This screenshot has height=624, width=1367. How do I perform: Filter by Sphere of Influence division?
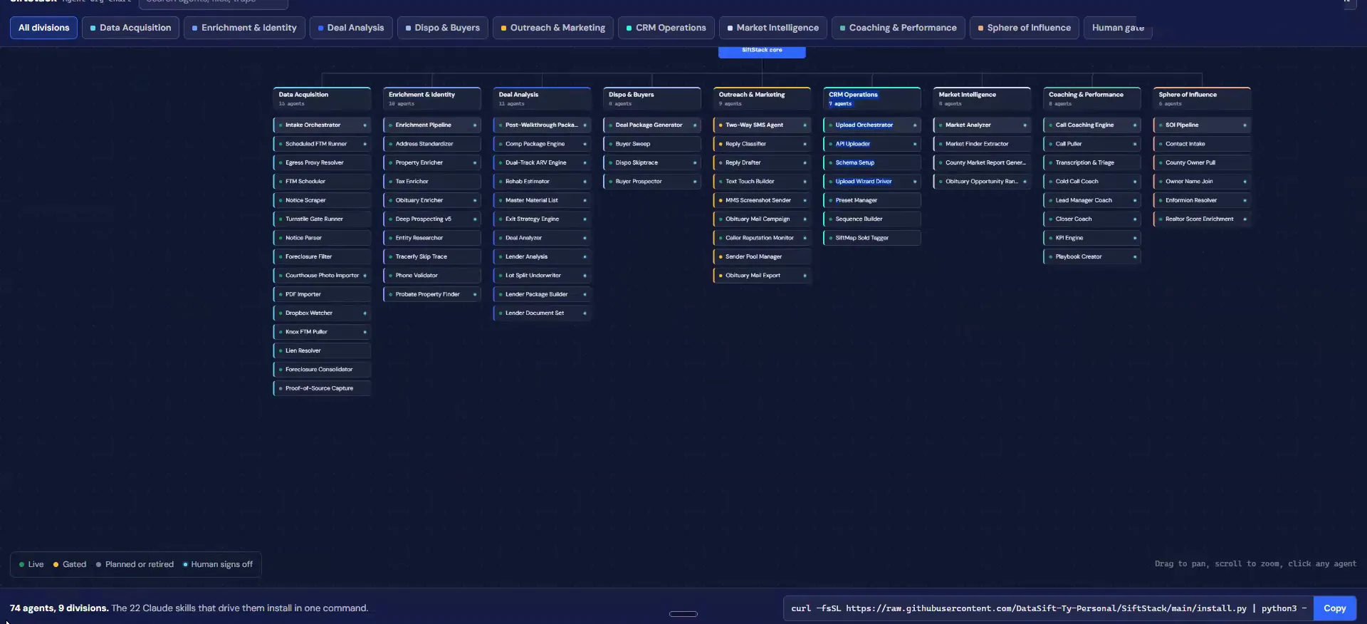pyautogui.click(x=1024, y=28)
